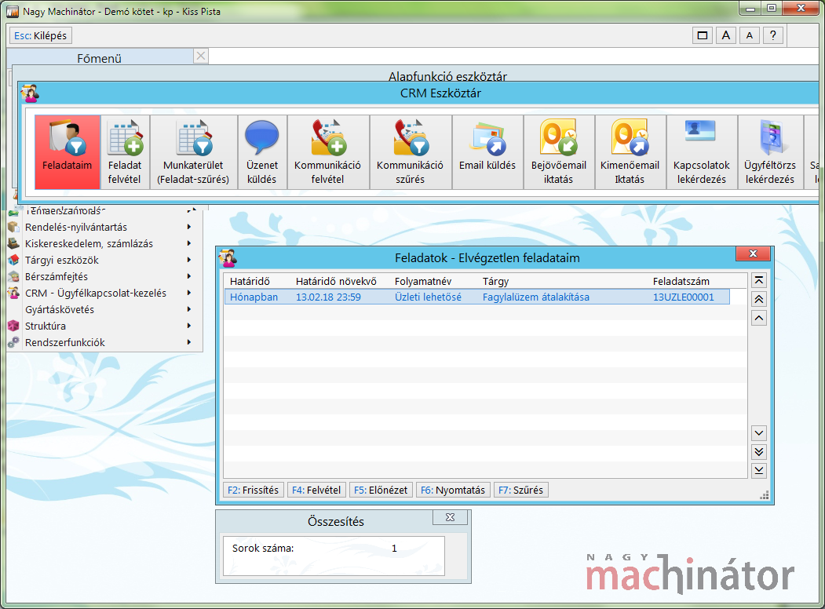Expand Rendelés-nyilvántartás submenu arrow

tap(189, 227)
